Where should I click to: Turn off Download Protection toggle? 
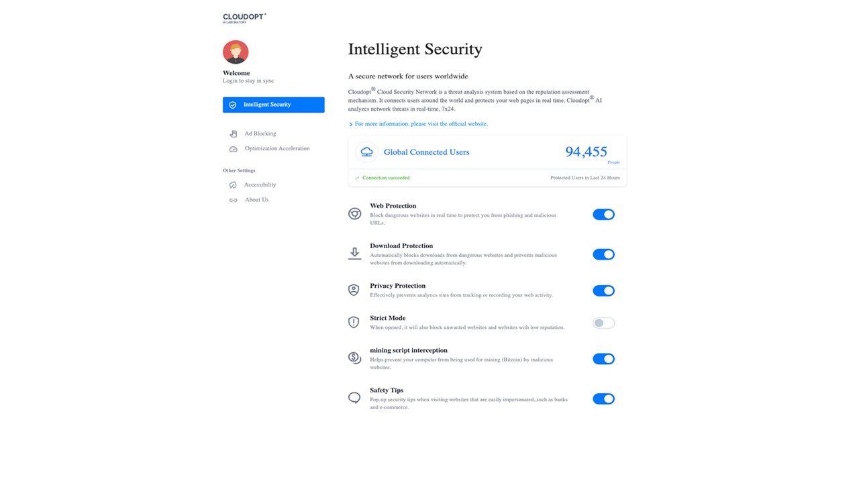(x=603, y=254)
